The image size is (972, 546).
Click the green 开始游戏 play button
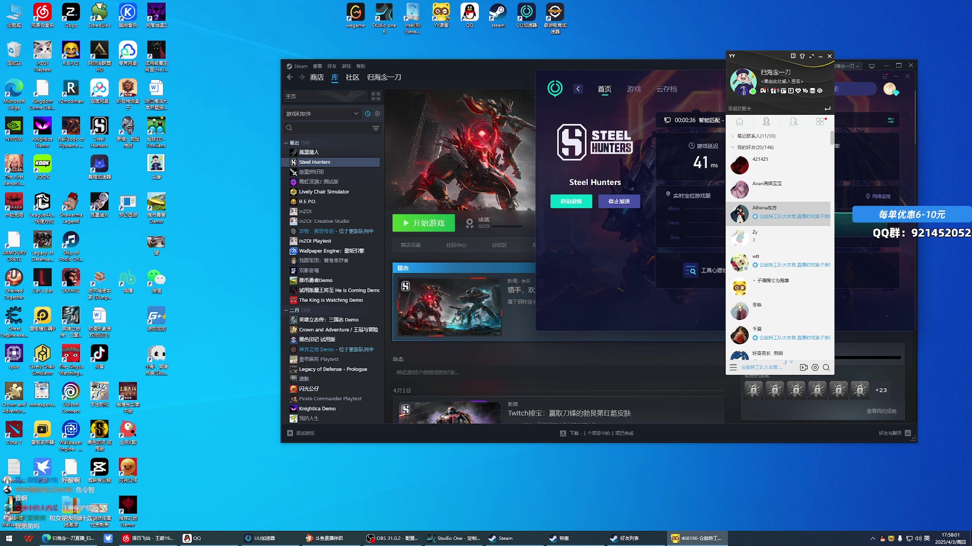click(424, 223)
